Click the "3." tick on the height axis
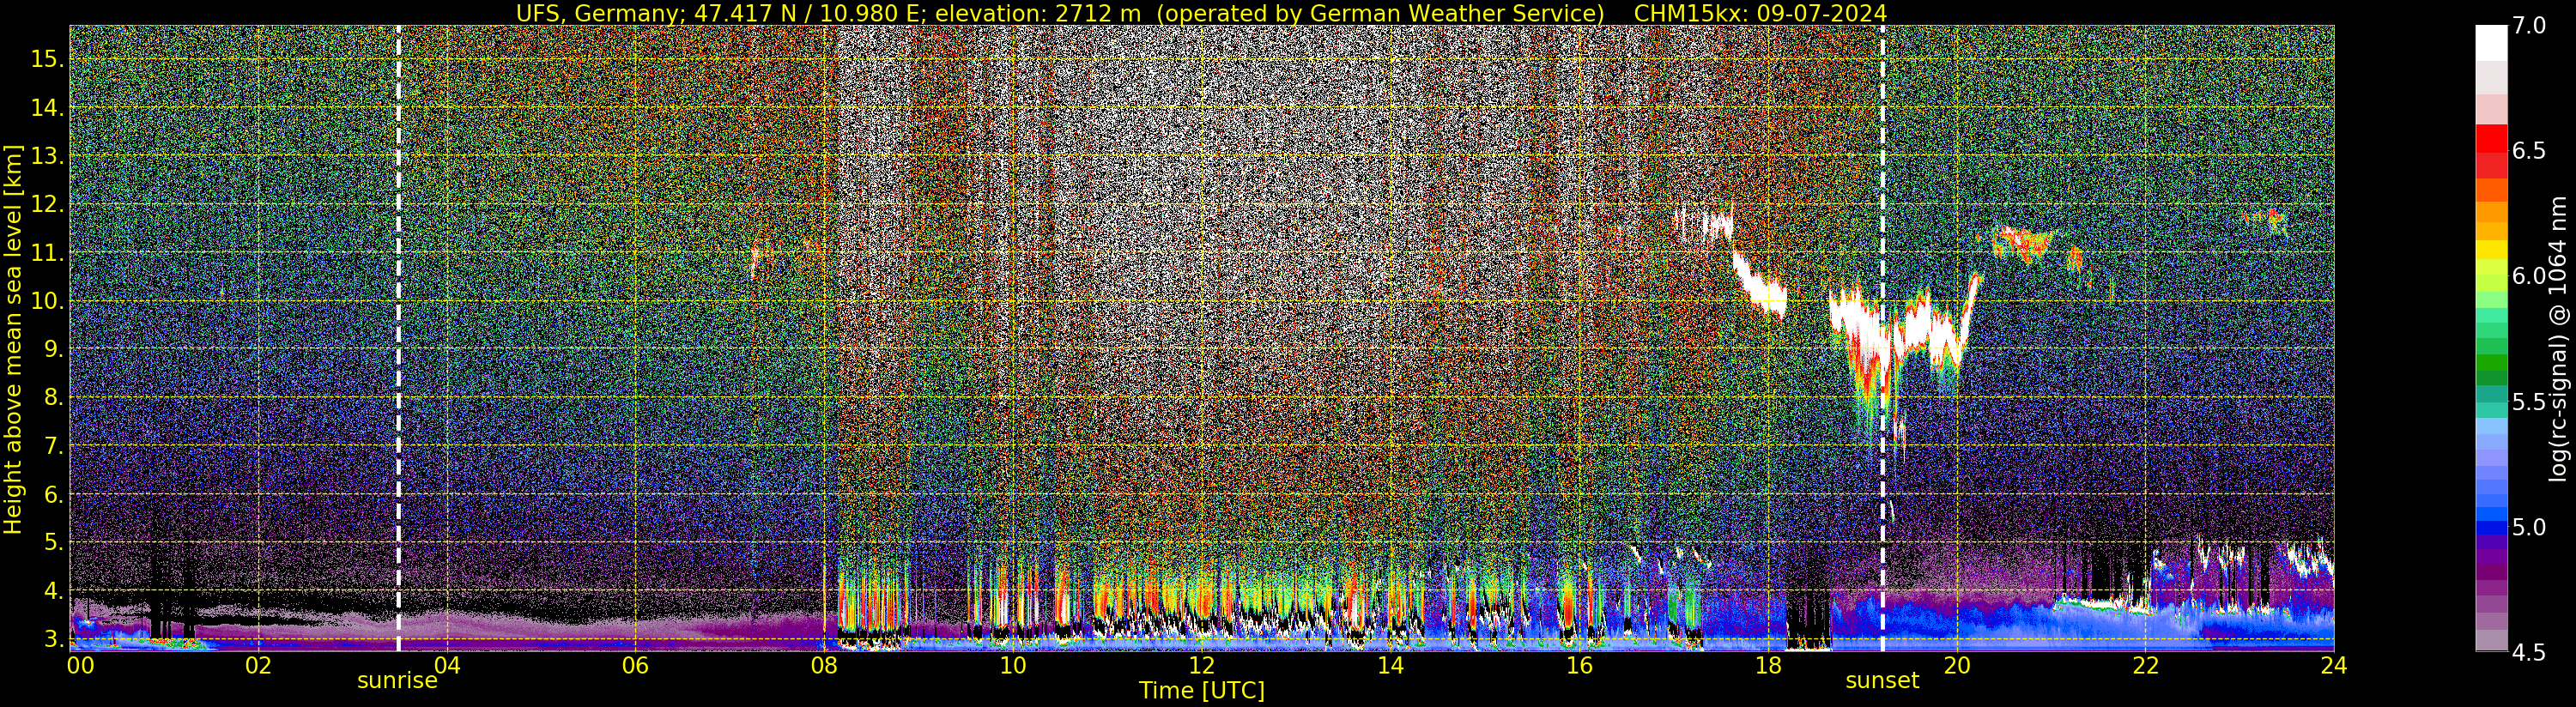This screenshot has height=707, width=2576. [54, 639]
